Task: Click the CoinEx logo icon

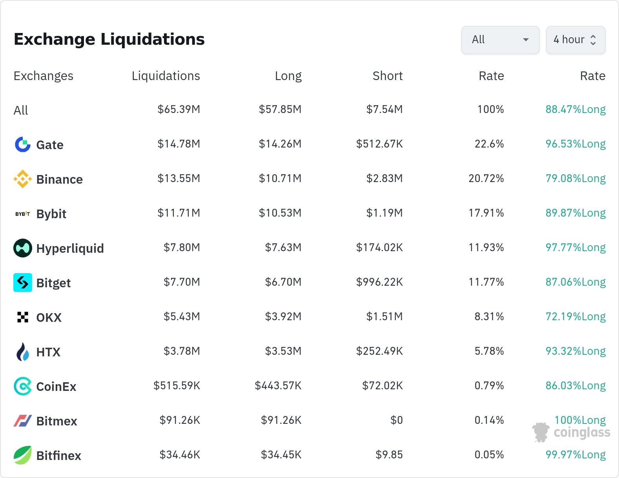Action: click(23, 386)
